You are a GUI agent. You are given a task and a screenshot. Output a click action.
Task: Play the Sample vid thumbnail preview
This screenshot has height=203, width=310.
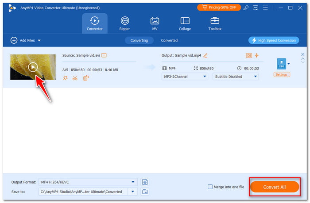click(33, 67)
